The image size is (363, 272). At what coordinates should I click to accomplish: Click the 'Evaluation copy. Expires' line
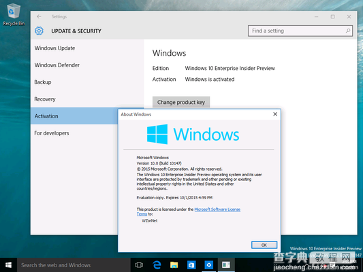[x=174, y=198]
